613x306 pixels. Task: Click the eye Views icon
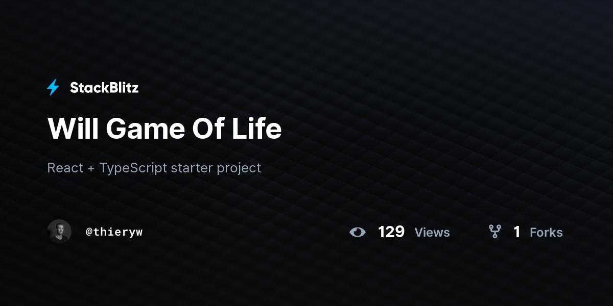point(358,233)
